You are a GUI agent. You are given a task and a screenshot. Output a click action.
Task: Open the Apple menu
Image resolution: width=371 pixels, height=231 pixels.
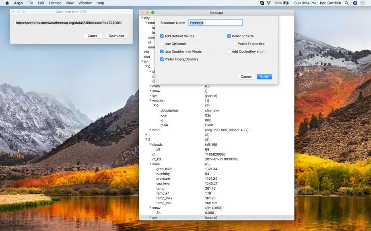(7, 3)
